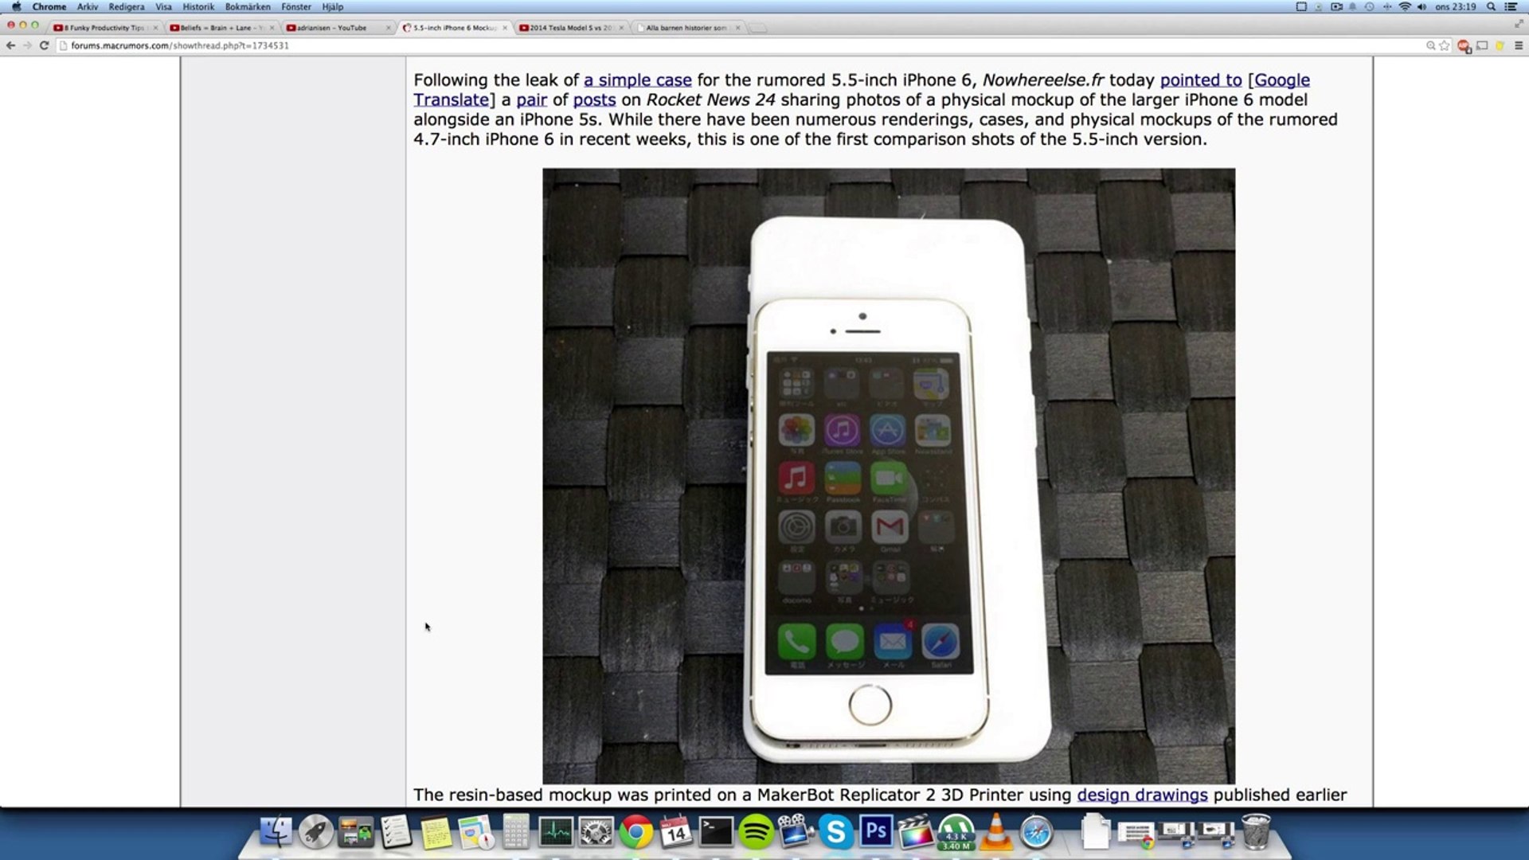This screenshot has width=1529, height=860.
Task: Open the 'design drawings' link
Action: coord(1142,795)
